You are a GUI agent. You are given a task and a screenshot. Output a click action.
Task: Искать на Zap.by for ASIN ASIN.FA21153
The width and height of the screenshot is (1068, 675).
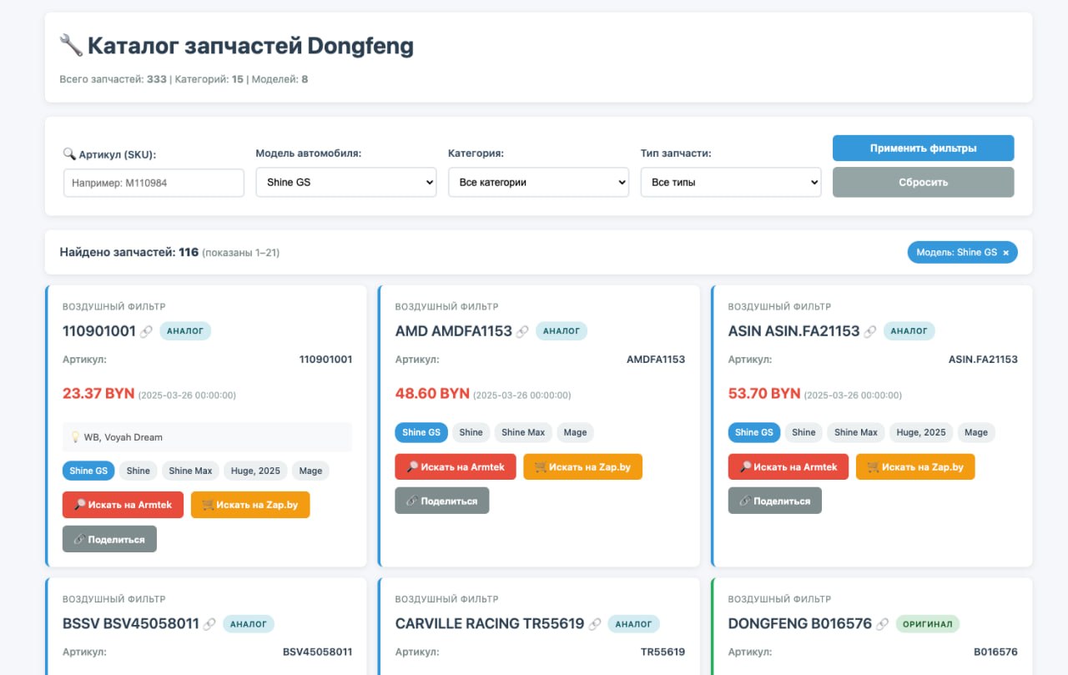(915, 466)
